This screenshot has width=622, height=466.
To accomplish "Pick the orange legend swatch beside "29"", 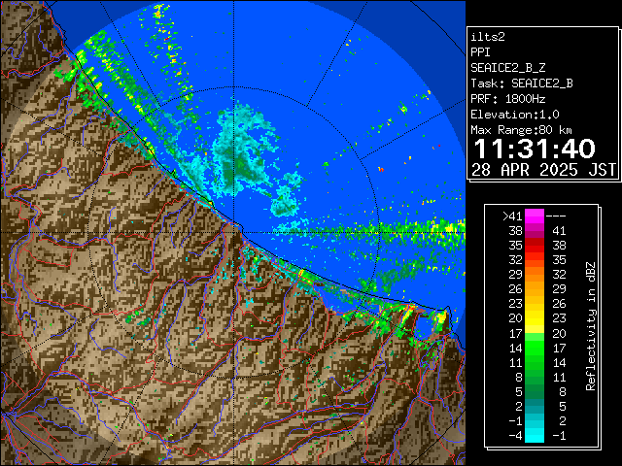I will click(535, 274).
